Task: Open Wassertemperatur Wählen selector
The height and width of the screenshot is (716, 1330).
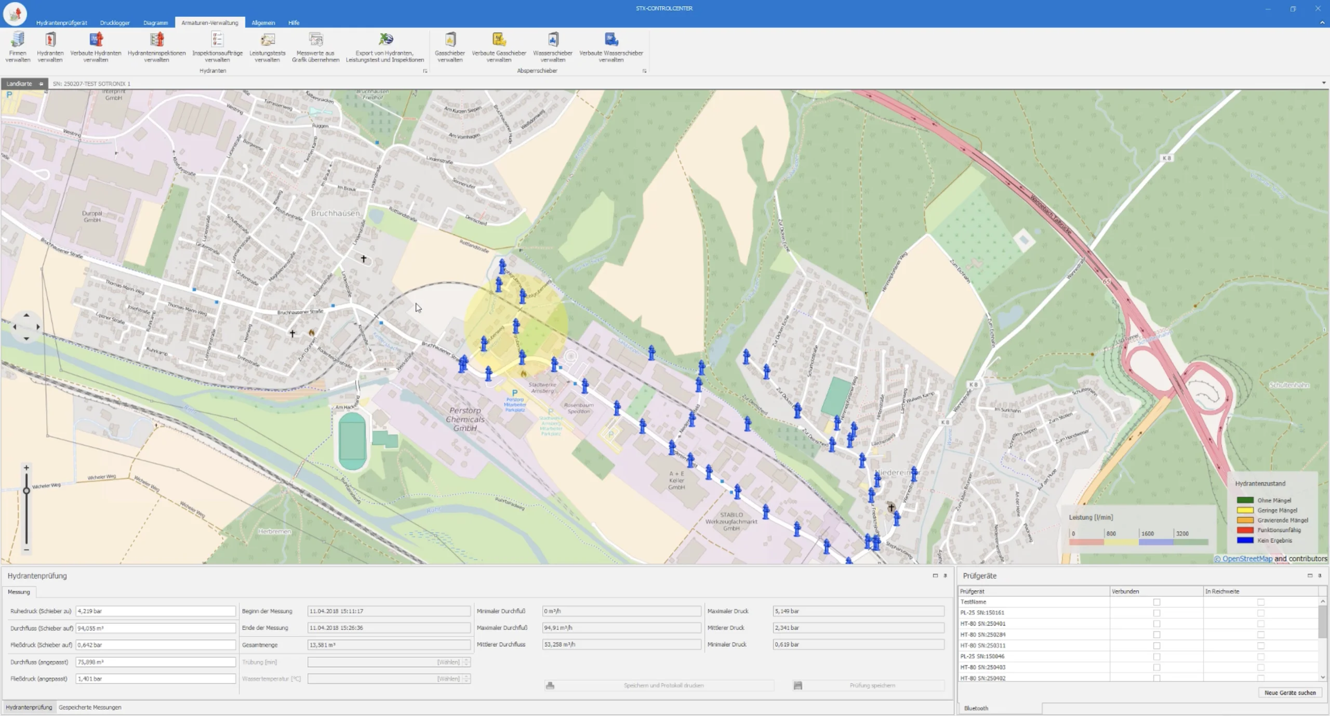Action: pyautogui.click(x=389, y=679)
